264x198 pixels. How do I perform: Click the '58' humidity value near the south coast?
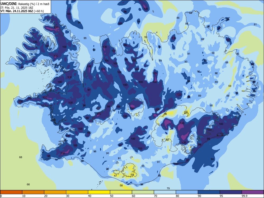tap(121, 186)
